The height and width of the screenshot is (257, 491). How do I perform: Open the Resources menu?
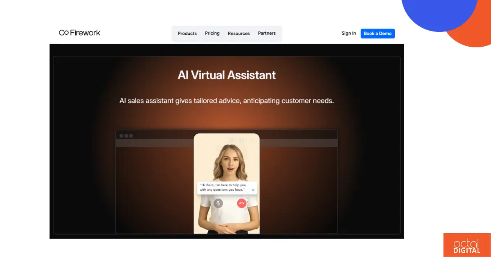pos(239,34)
